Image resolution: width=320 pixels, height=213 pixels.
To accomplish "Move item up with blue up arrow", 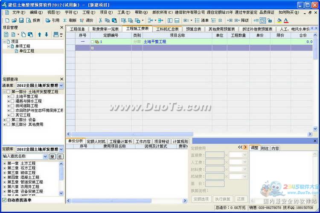I will (x=39, y=34).
